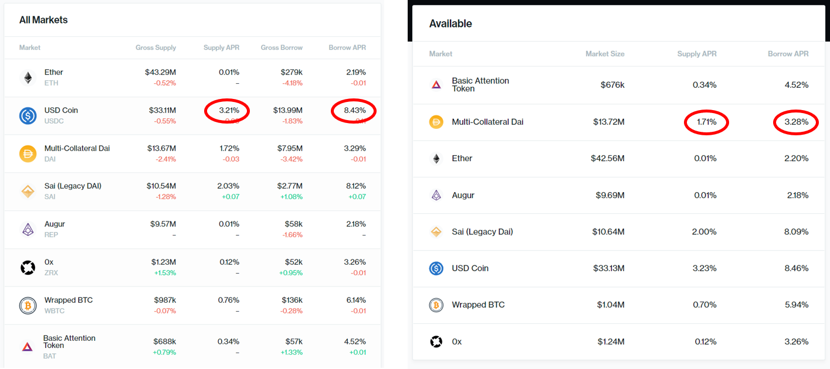Click the Multi-Collateral Dai icon in Available table

[x=436, y=121]
